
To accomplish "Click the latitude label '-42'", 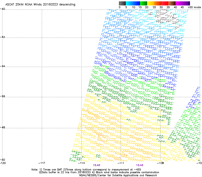I will point(2,37).
